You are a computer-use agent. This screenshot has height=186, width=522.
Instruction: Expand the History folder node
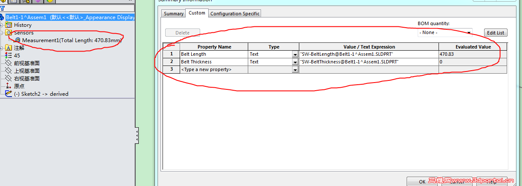pos(2,25)
